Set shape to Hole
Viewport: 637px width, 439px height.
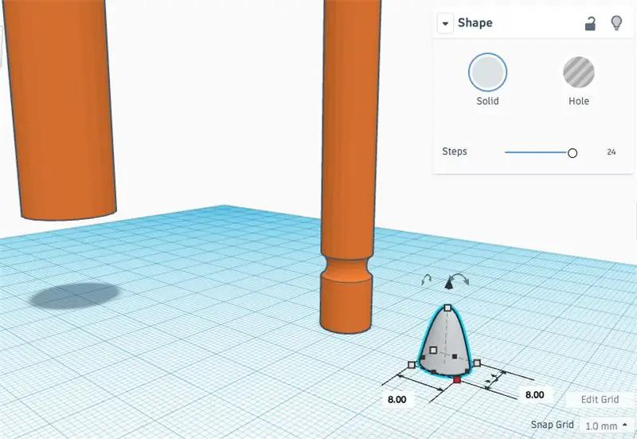coord(579,72)
